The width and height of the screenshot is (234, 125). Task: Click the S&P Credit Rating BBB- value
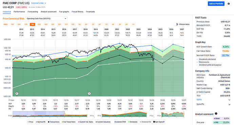[228, 88]
